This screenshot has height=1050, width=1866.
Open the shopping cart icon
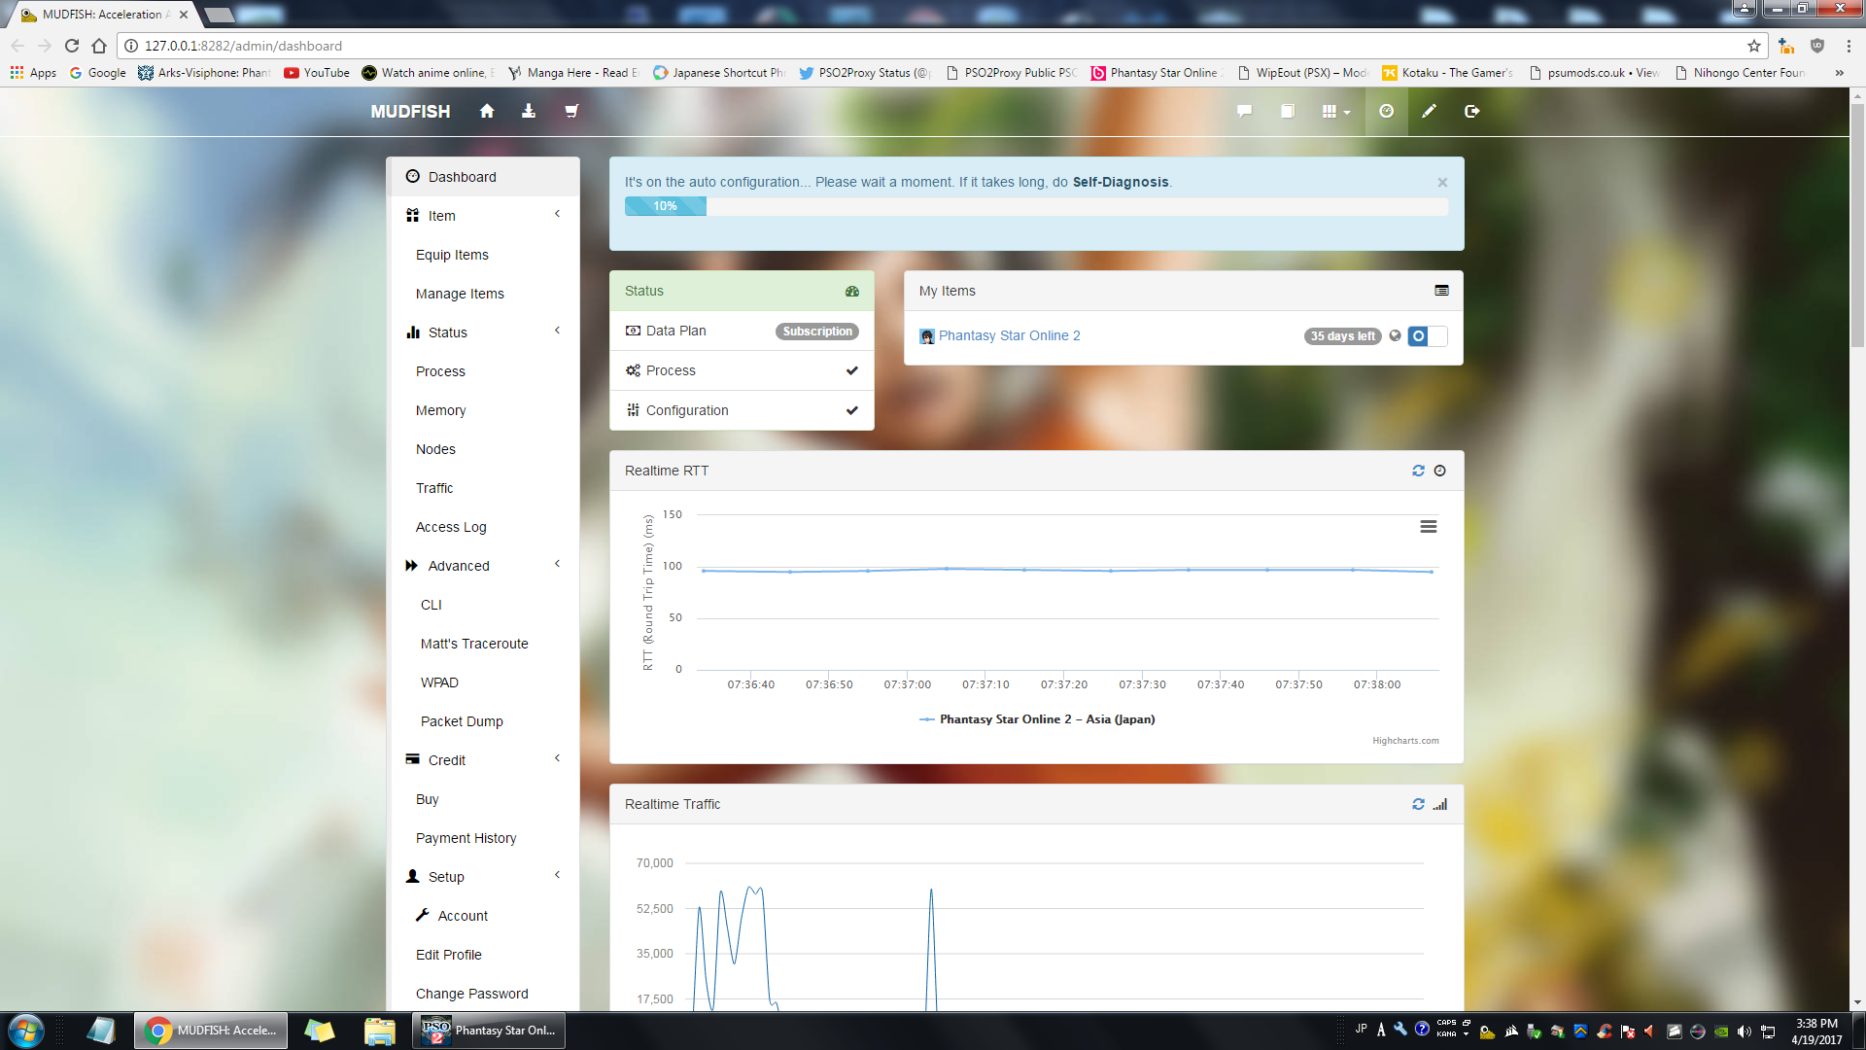coord(571,112)
